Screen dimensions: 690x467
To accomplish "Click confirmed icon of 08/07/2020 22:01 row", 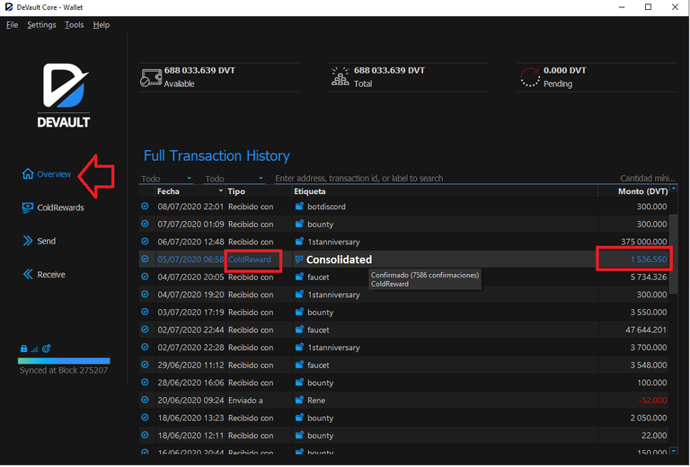I will pos(145,207).
